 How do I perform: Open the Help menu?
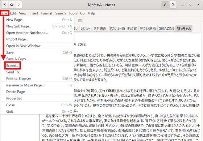click(91, 13)
